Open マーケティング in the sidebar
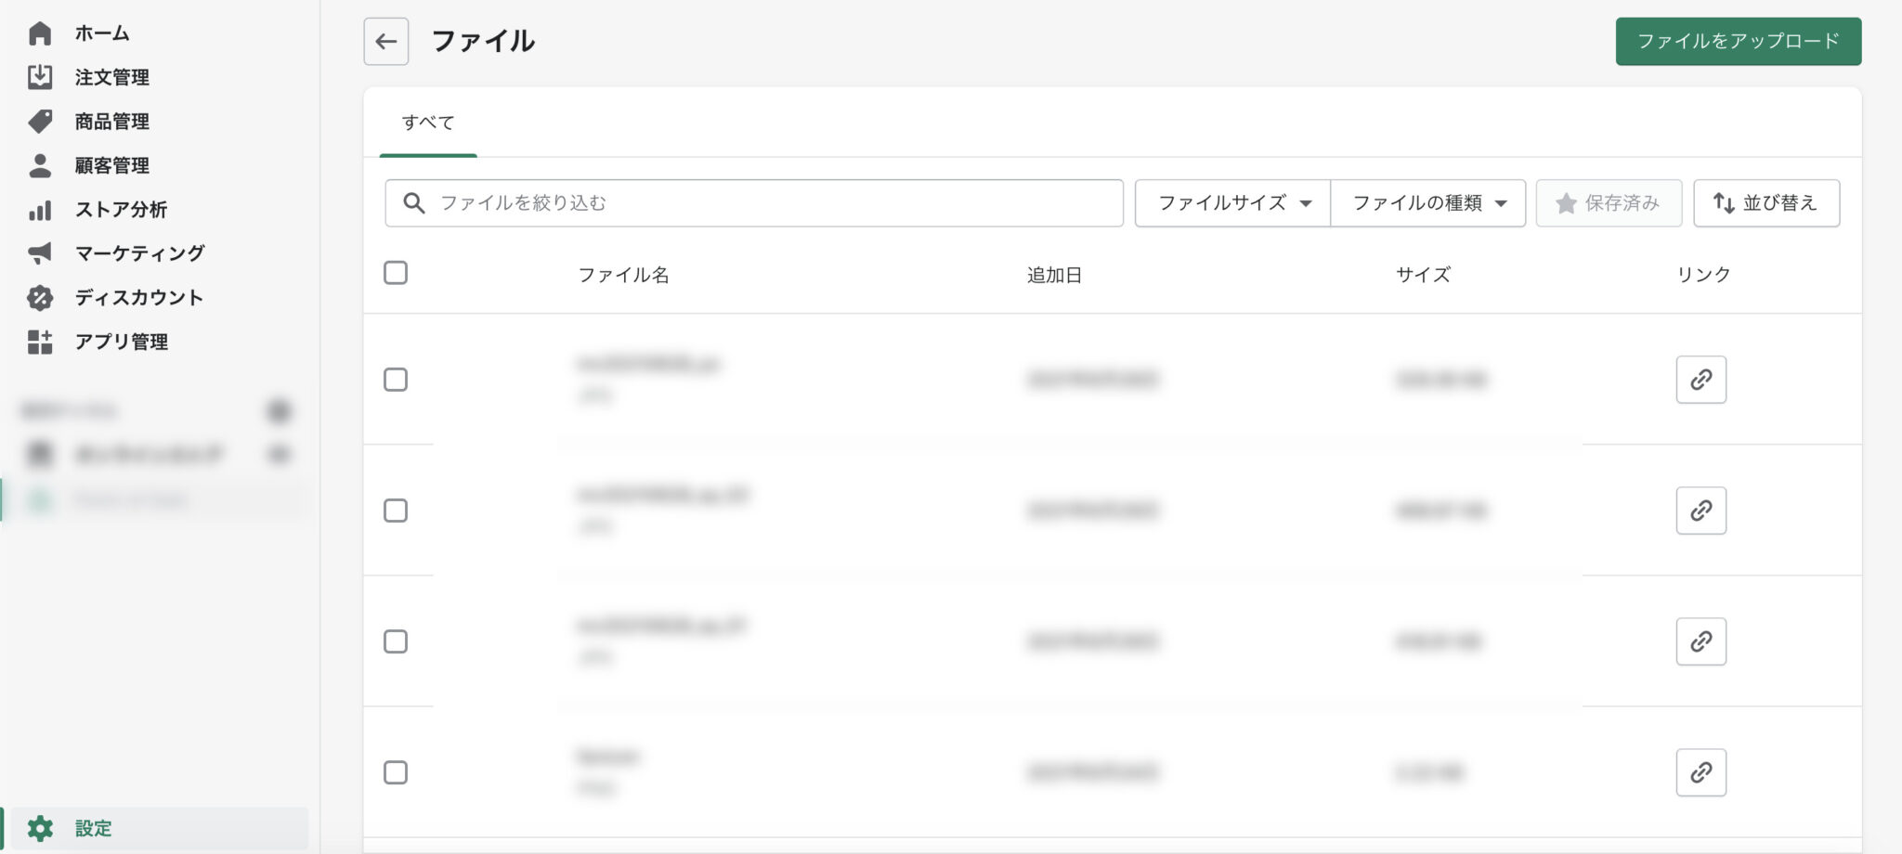Screen dimensions: 1902x854 (139, 253)
